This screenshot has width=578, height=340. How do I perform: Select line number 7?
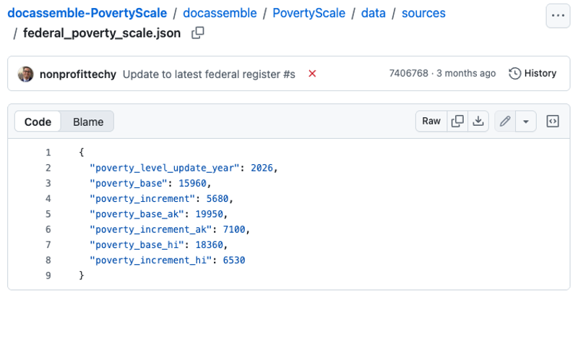(48, 245)
